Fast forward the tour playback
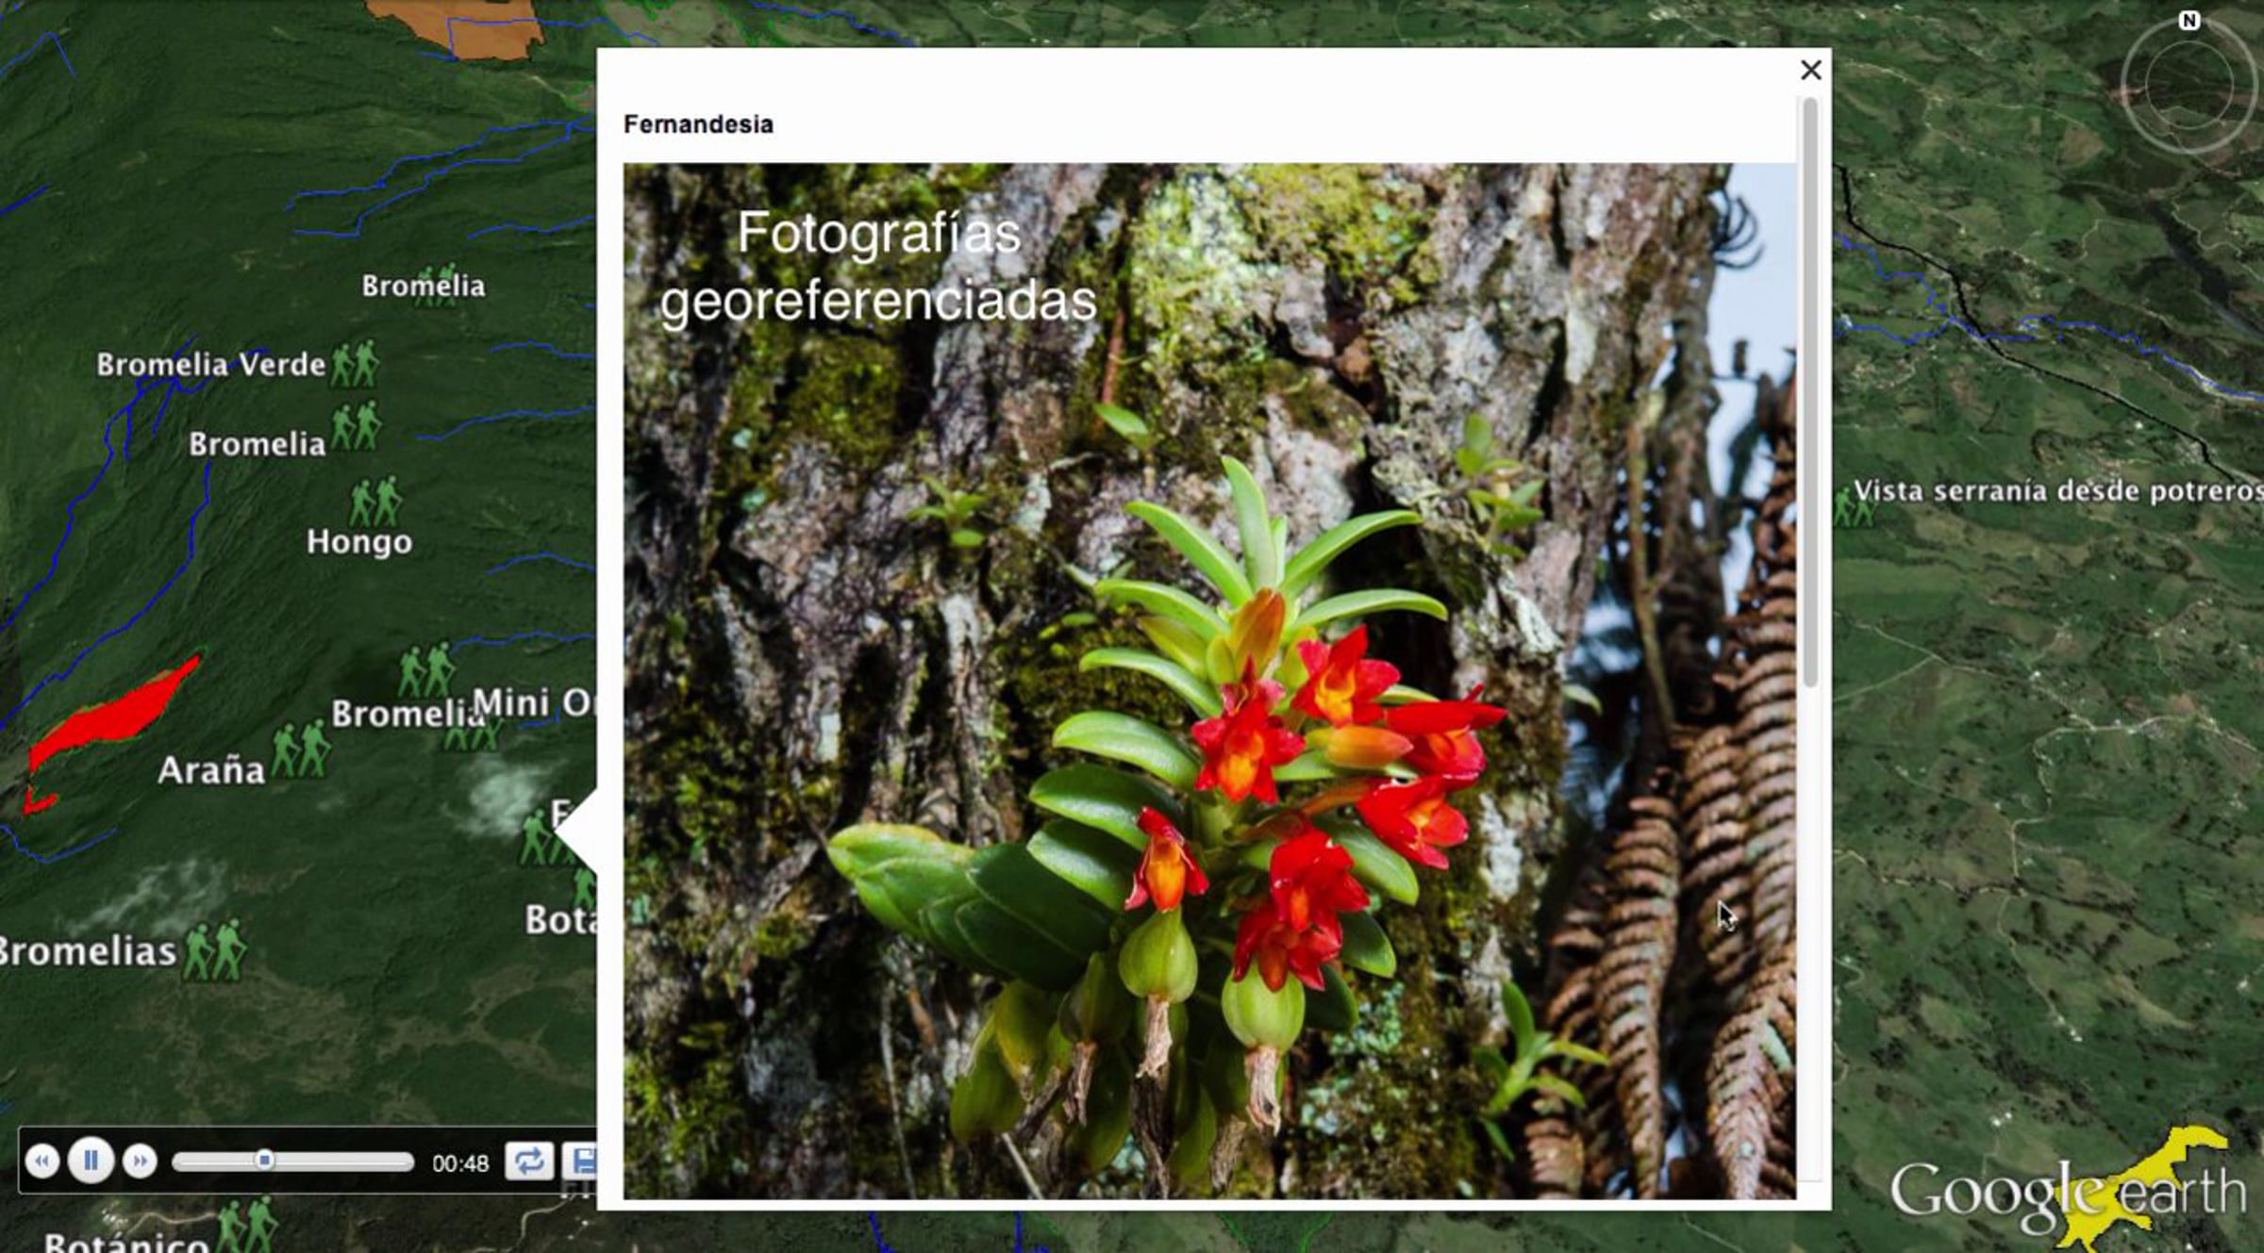The image size is (2264, 1253). click(140, 1161)
